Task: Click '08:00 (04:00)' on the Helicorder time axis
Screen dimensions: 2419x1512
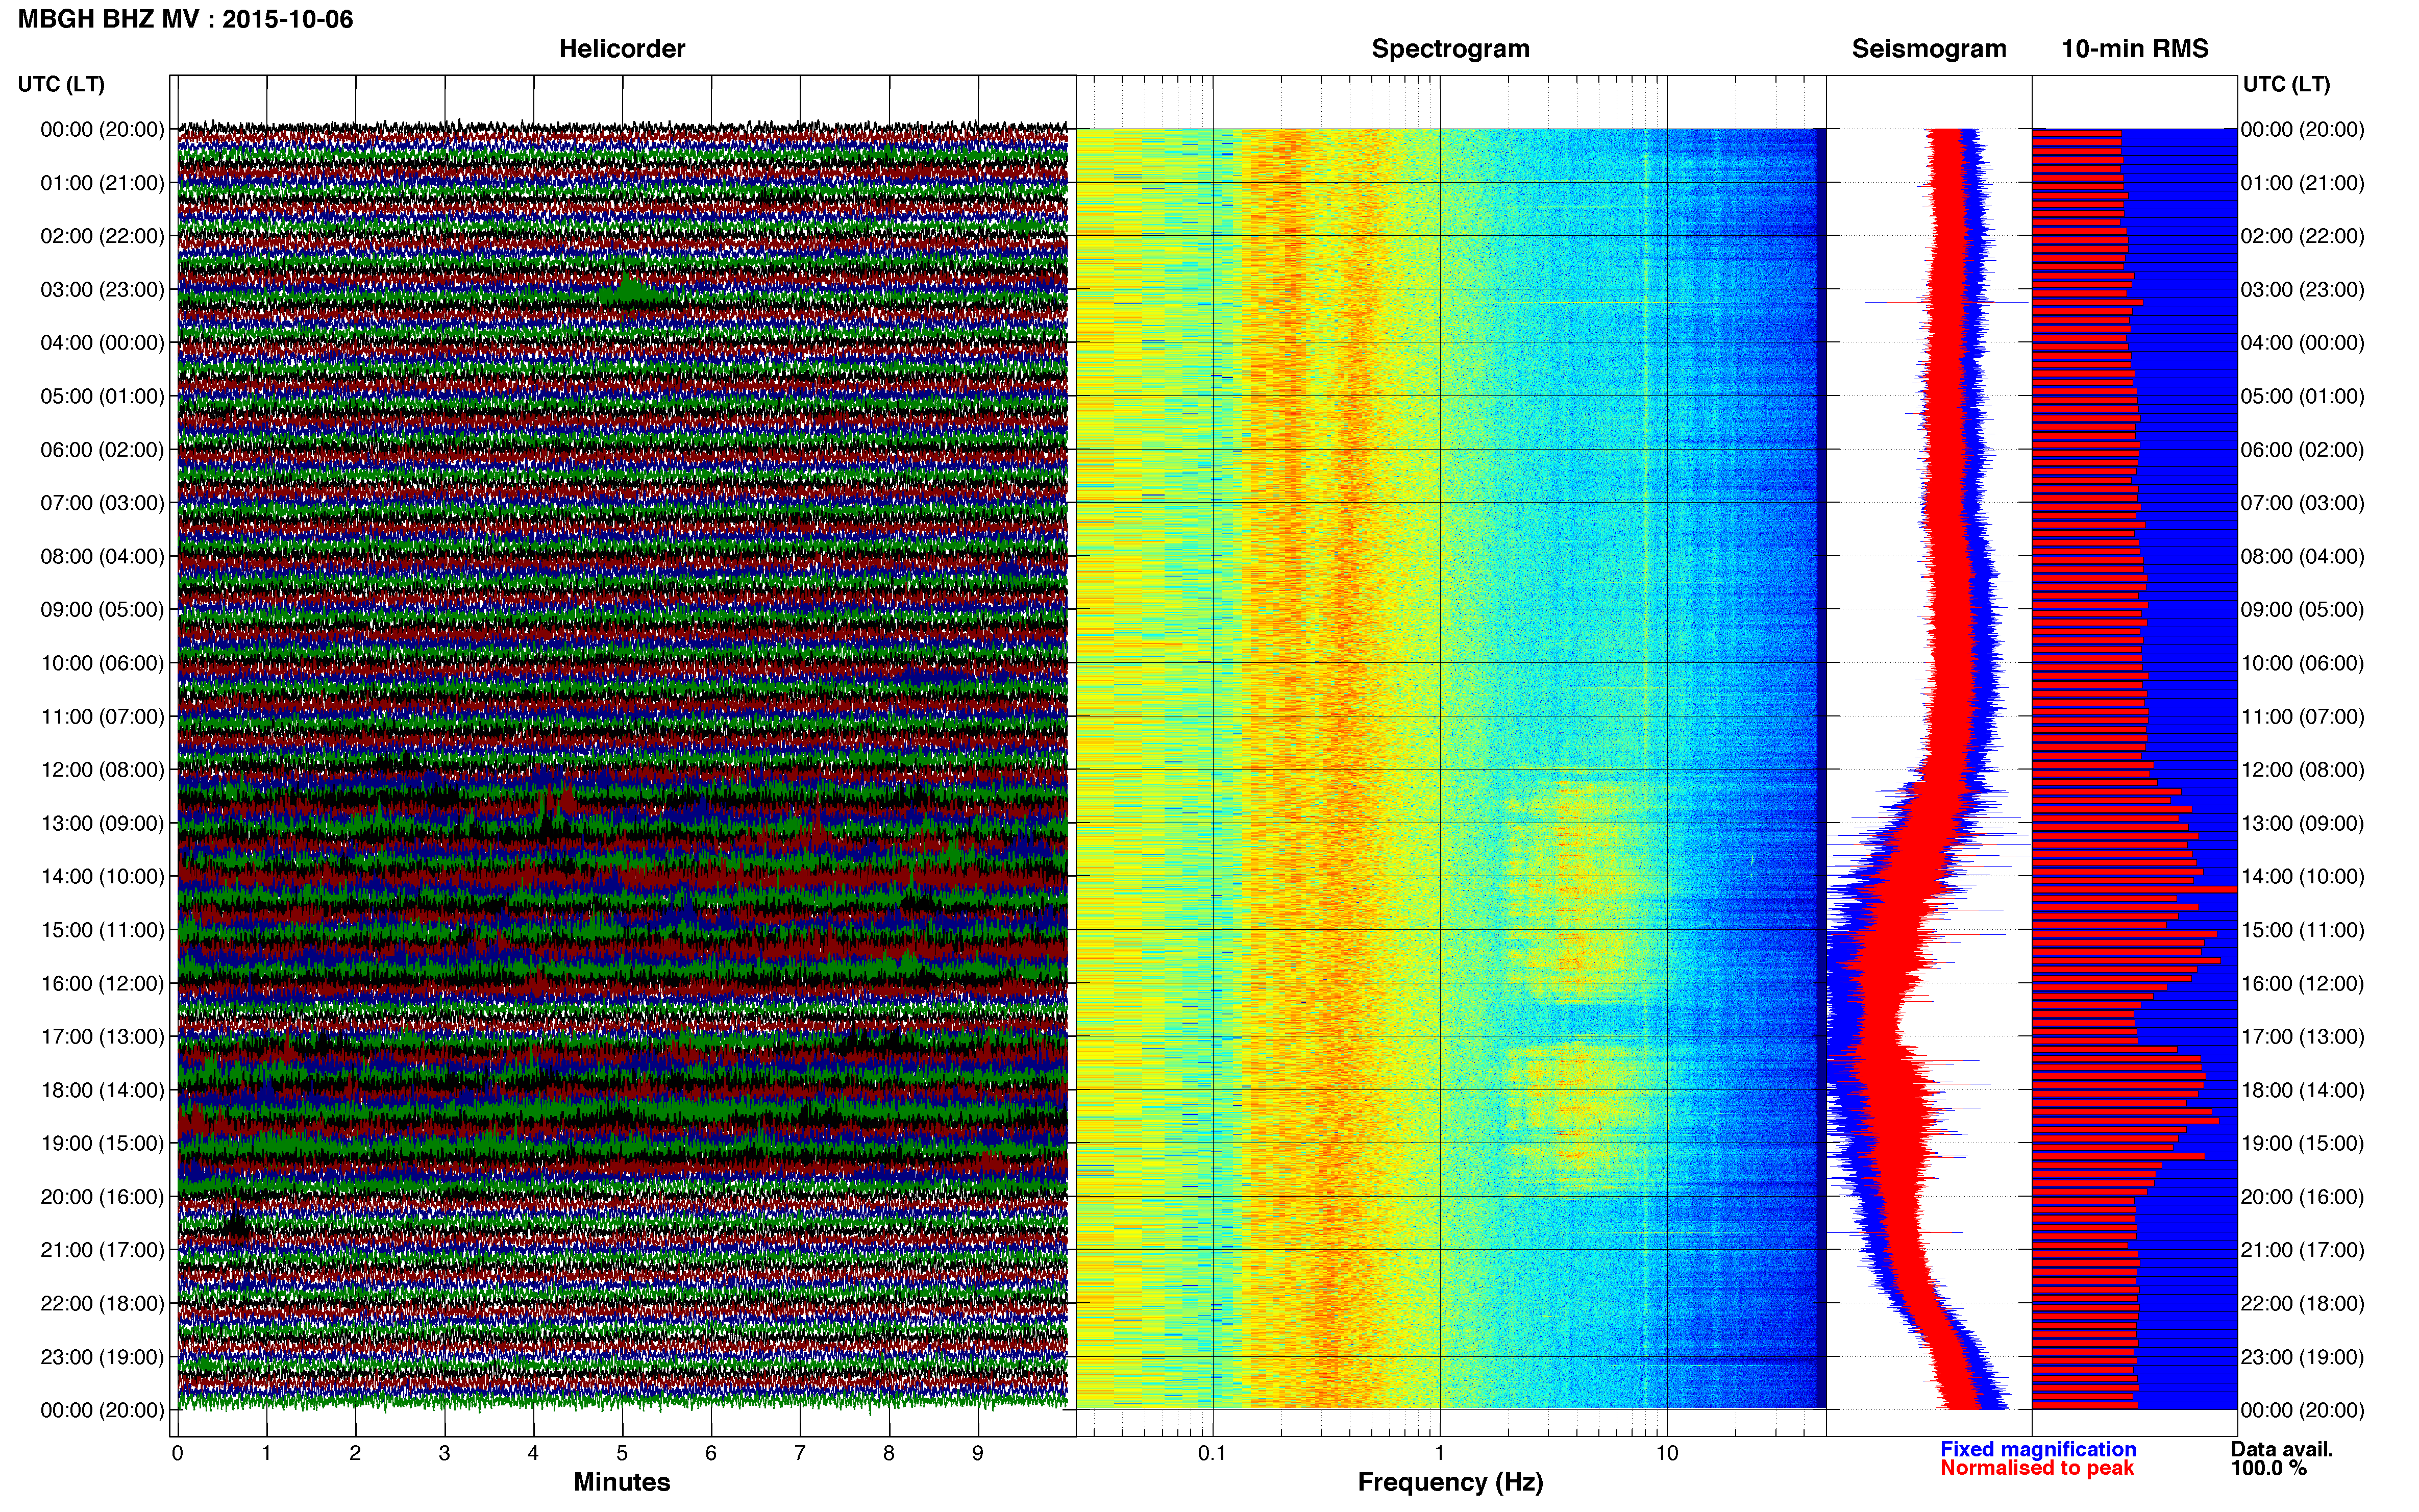Action: pyautogui.click(x=102, y=557)
